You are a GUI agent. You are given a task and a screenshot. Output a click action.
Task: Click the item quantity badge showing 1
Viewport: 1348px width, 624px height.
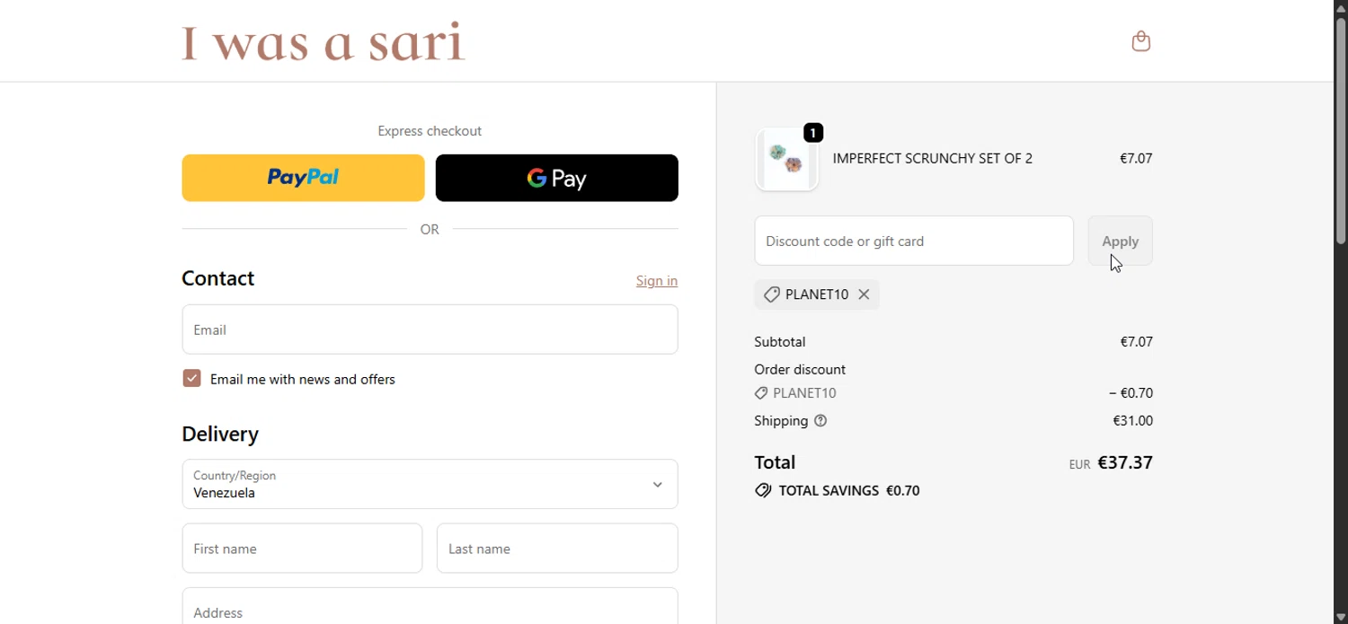[x=813, y=133]
